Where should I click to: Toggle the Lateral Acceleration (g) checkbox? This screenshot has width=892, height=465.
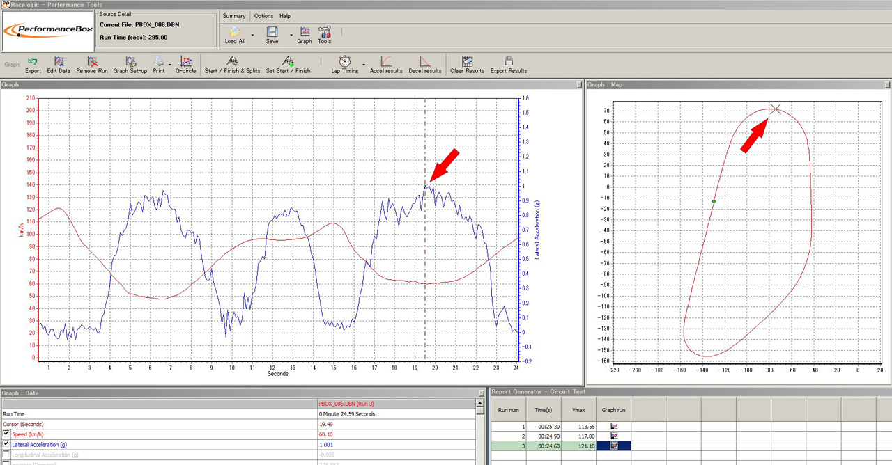(6, 444)
